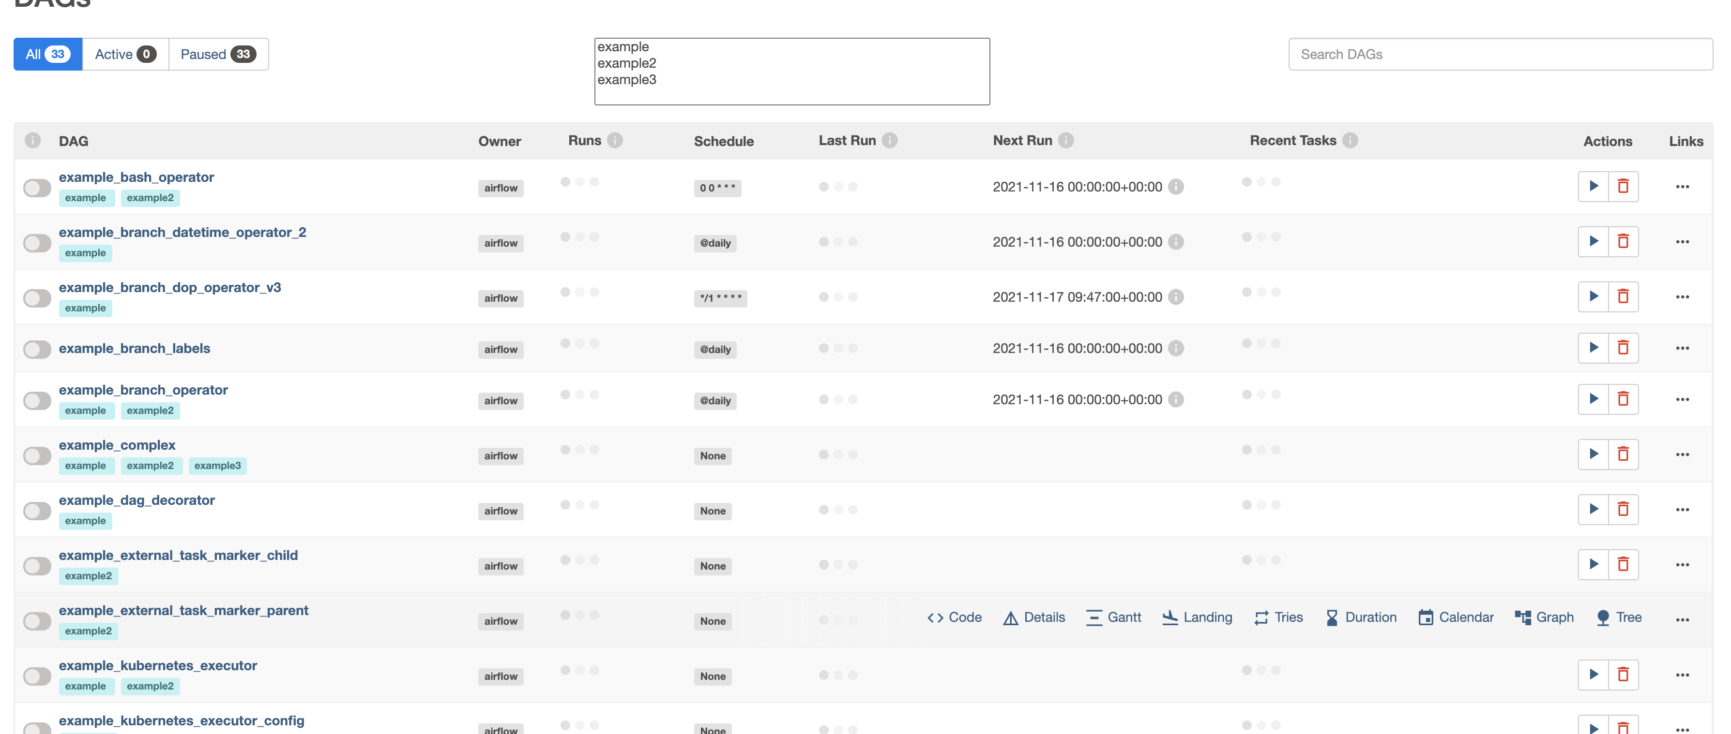Select example3 in the tag filter list
The height and width of the screenshot is (734, 1731).
(626, 80)
